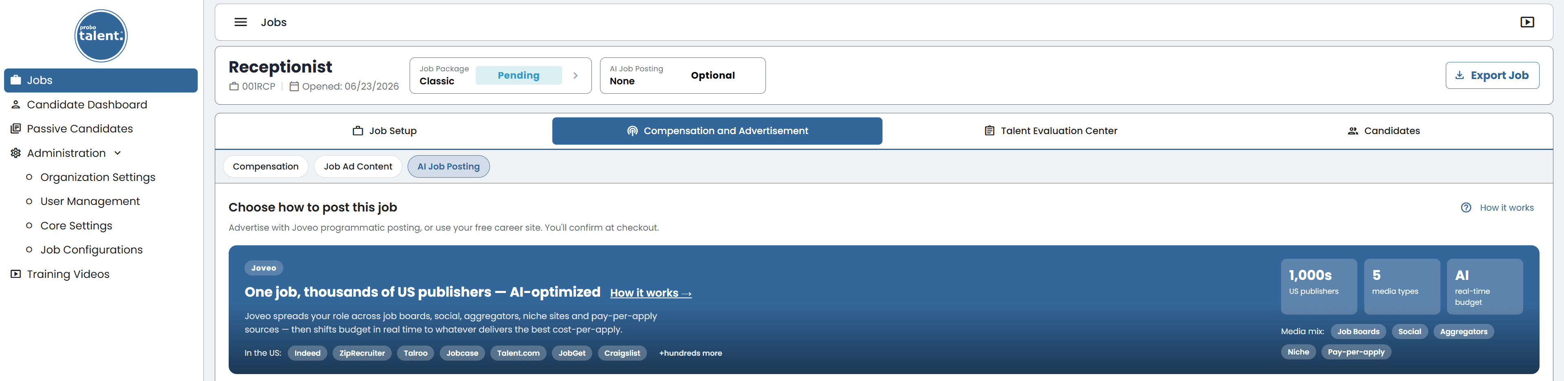Click the video player icon in header
1564x381 pixels.
click(x=1527, y=22)
